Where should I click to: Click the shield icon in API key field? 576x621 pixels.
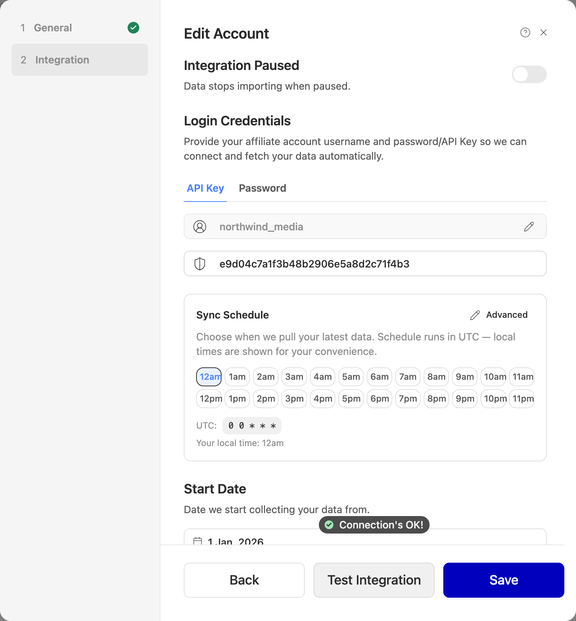200,264
